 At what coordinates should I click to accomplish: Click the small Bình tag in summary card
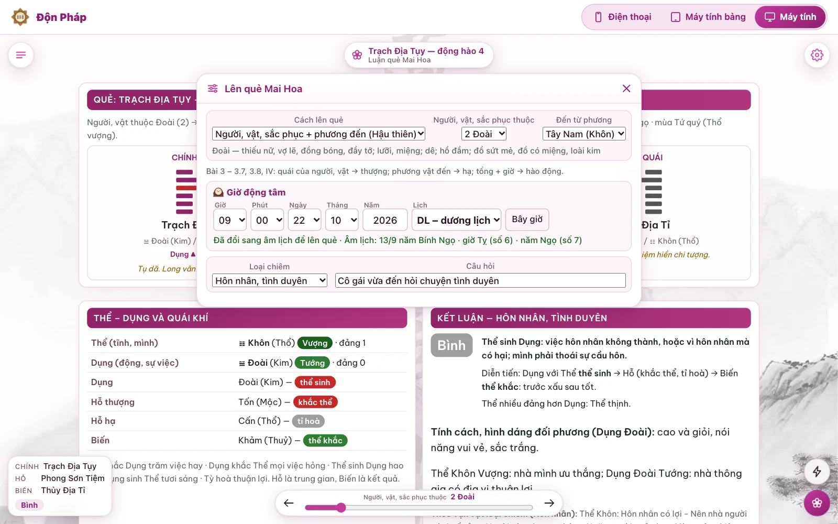(x=29, y=505)
